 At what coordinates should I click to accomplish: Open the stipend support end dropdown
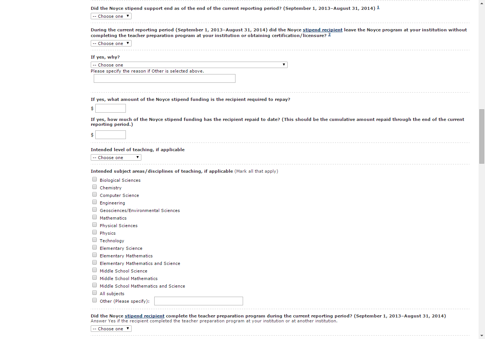point(111,16)
